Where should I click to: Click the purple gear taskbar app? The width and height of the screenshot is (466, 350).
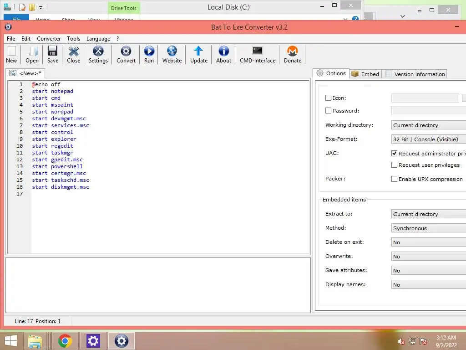coord(93,341)
